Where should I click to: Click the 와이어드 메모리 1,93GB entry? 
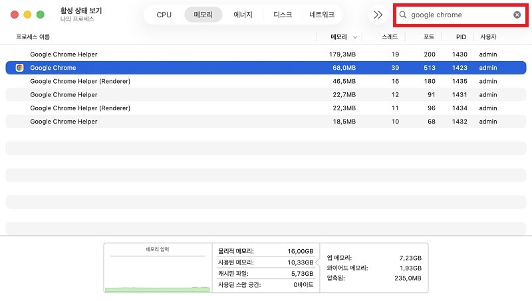pyautogui.click(x=374, y=268)
